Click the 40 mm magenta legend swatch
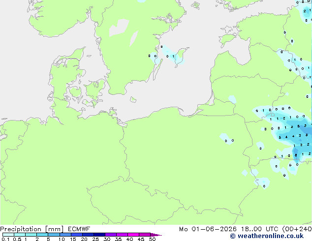This screenshot has height=241, width=312. [x=133, y=235]
